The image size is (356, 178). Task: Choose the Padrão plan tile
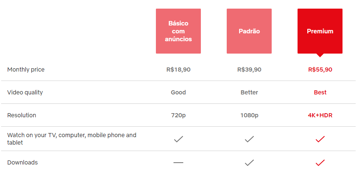pyautogui.click(x=249, y=31)
